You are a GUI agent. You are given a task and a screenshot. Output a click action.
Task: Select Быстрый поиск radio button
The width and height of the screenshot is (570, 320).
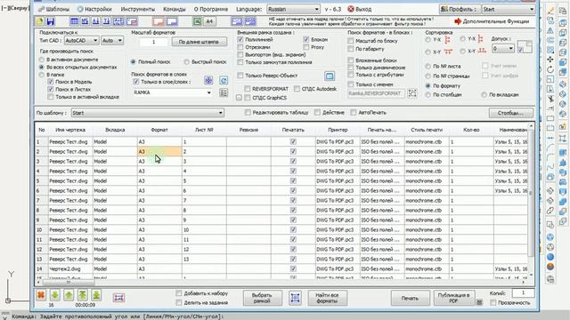[x=186, y=62]
